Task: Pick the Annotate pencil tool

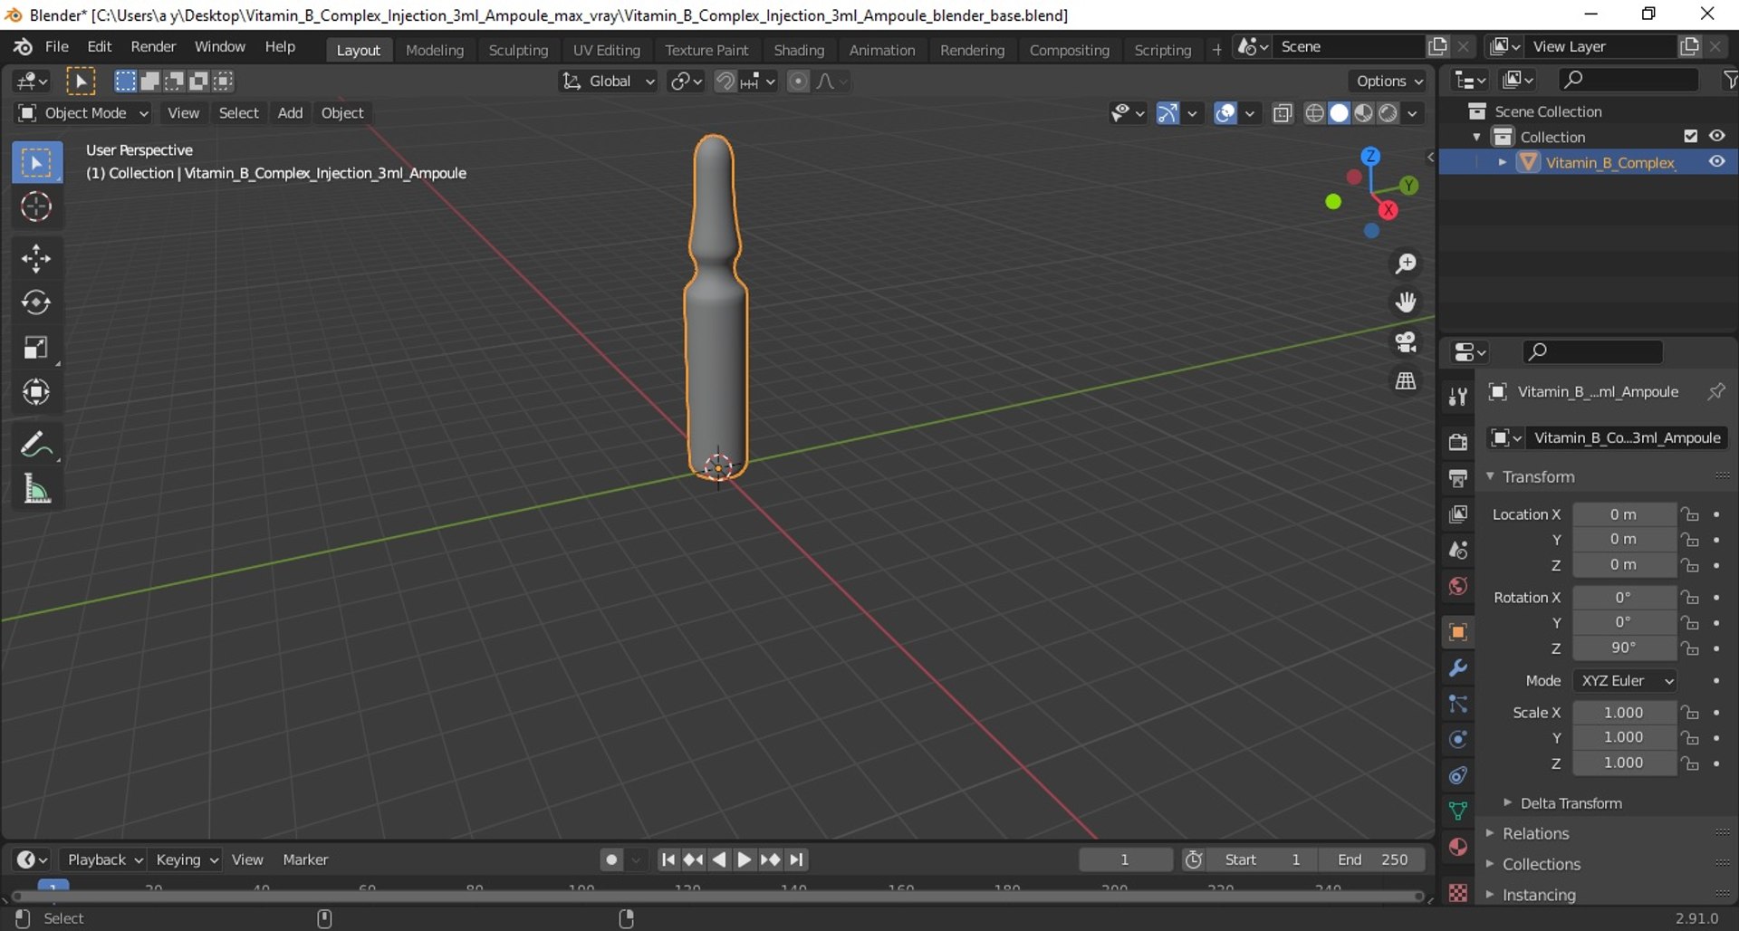Action: click(x=36, y=445)
